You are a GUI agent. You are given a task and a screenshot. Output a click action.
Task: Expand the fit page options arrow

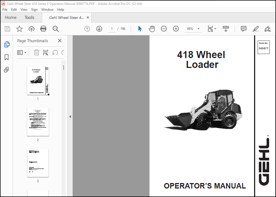tap(215, 29)
